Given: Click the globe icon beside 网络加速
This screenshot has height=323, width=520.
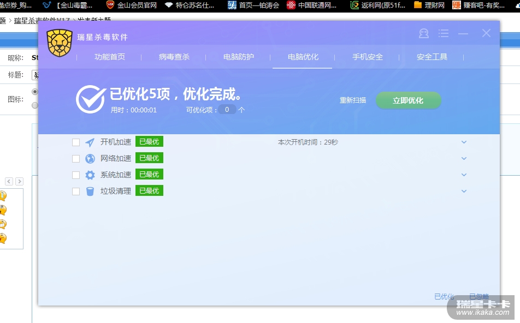Looking at the screenshot, I should 90,159.
